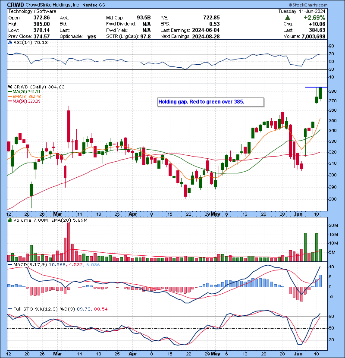Click the High value 385.00
Viewport: 345px width, 358px height.
[x=41, y=24]
